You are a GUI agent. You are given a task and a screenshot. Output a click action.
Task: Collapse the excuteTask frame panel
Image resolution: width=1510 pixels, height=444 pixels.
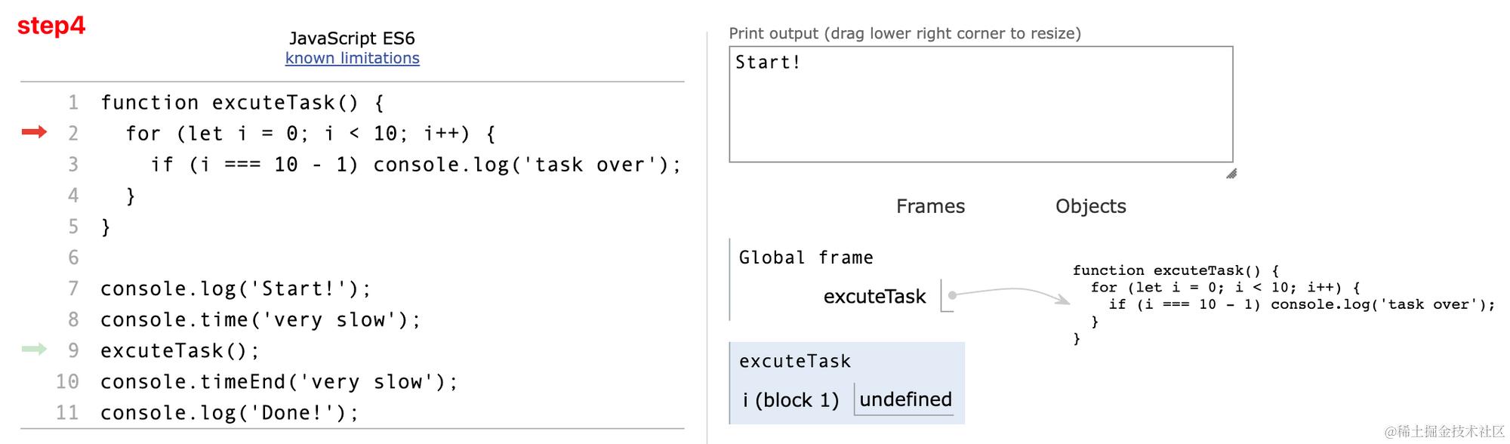[x=794, y=361]
